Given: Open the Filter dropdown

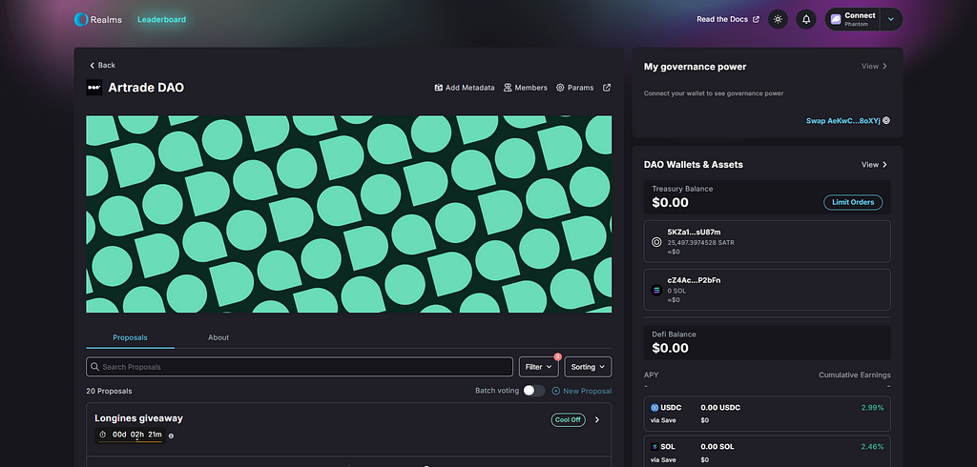Looking at the screenshot, I should [x=539, y=367].
